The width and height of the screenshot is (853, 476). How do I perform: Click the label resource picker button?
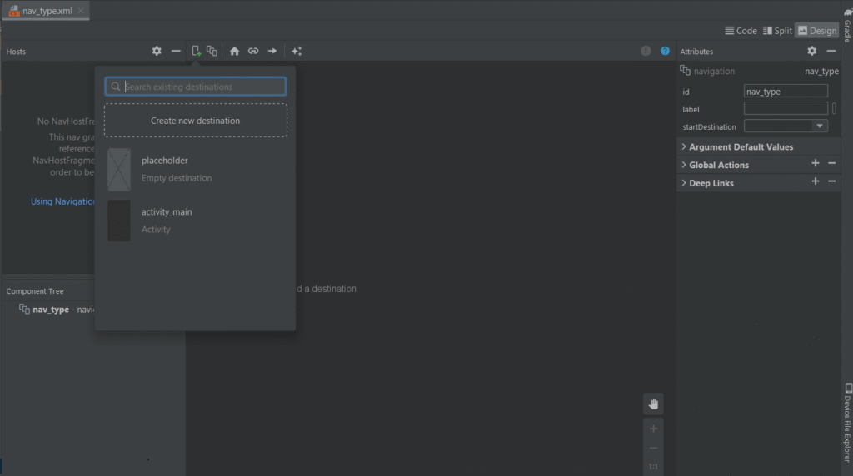834,109
